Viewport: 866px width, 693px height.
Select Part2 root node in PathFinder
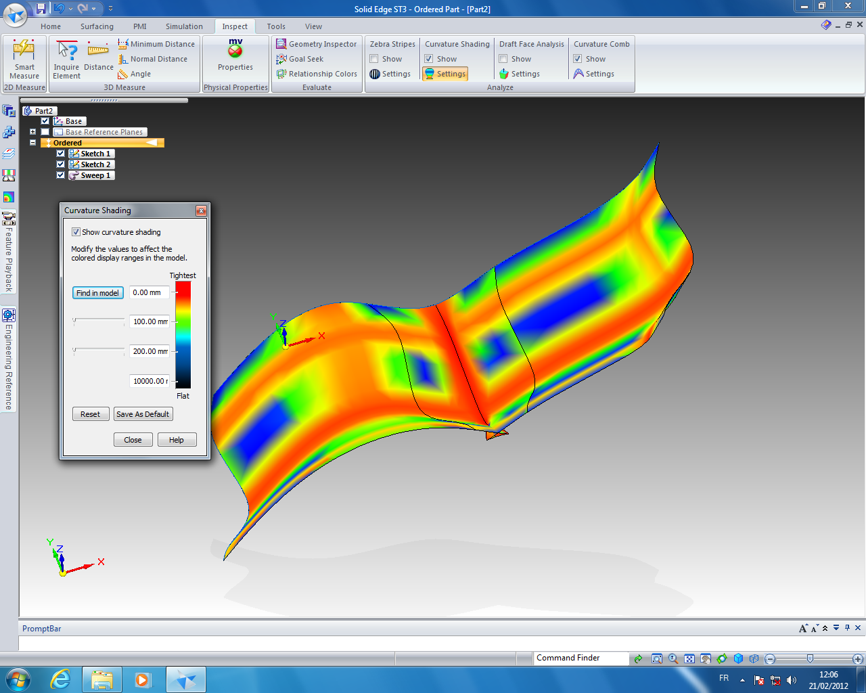[39, 111]
